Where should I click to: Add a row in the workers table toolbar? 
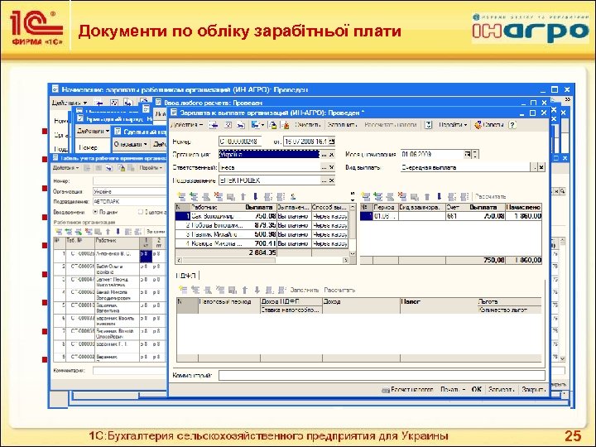click(x=181, y=196)
